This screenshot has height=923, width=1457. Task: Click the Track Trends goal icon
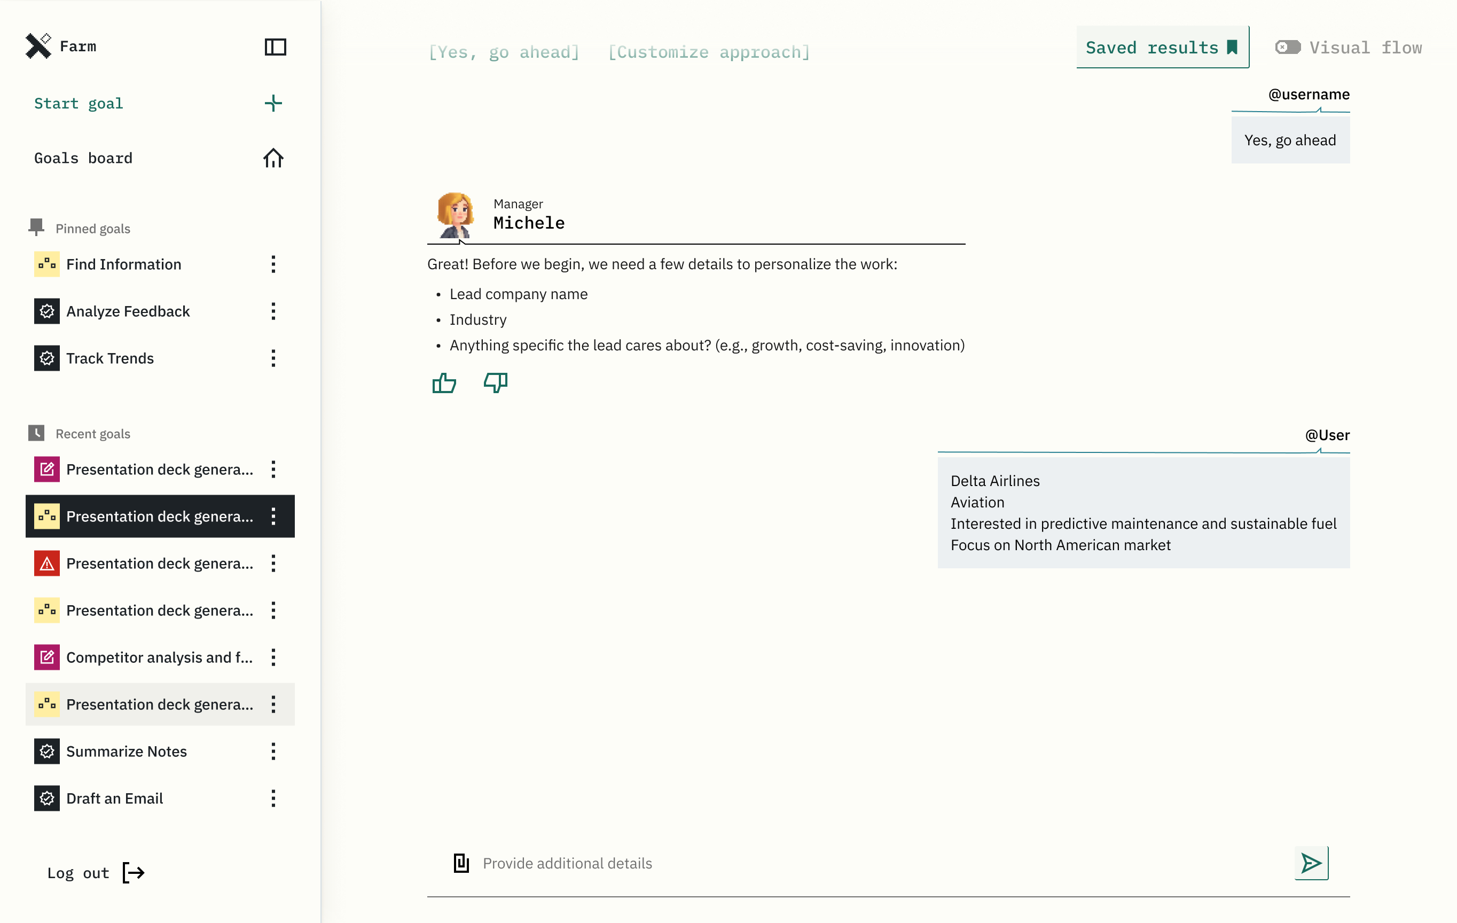[x=46, y=358]
